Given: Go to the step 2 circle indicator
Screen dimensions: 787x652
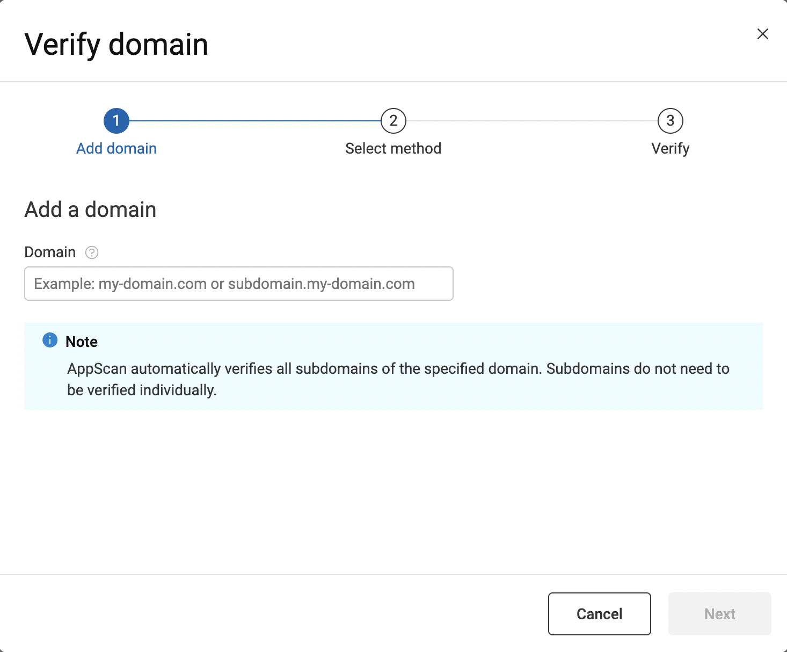Looking at the screenshot, I should (393, 121).
